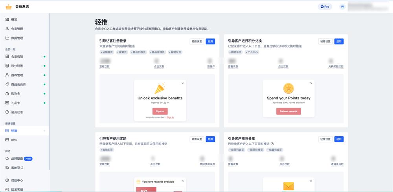Click help icon beside 引导客户推荐分享 description
This screenshot has height=192, width=393.
tap(272, 144)
